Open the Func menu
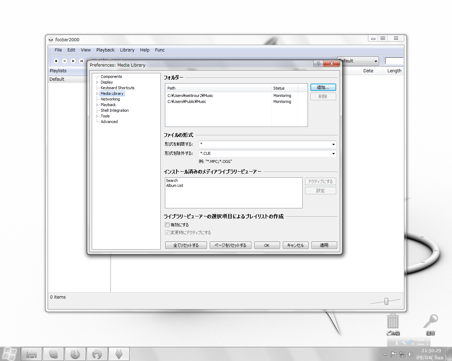This screenshot has height=361, width=452. [160, 50]
